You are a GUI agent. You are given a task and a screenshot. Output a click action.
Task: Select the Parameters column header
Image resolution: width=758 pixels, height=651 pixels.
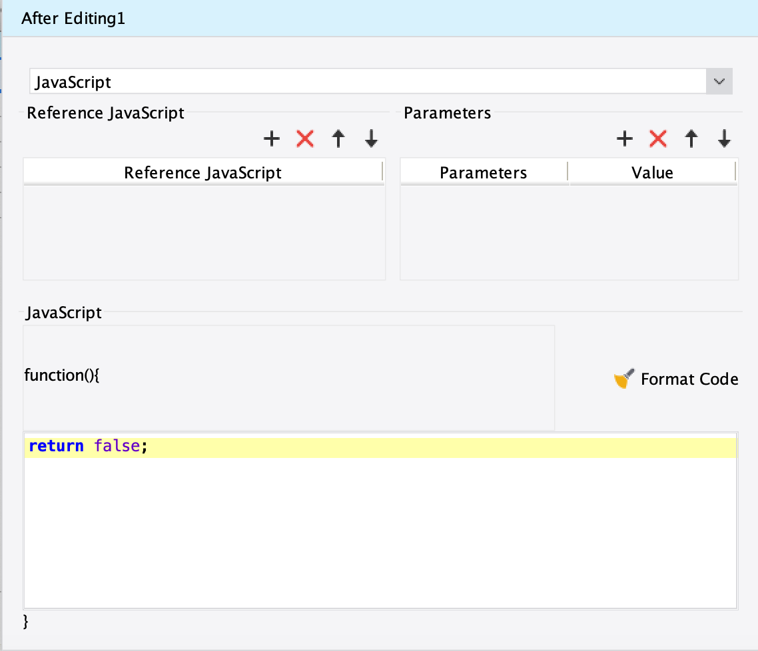(484, 173)
